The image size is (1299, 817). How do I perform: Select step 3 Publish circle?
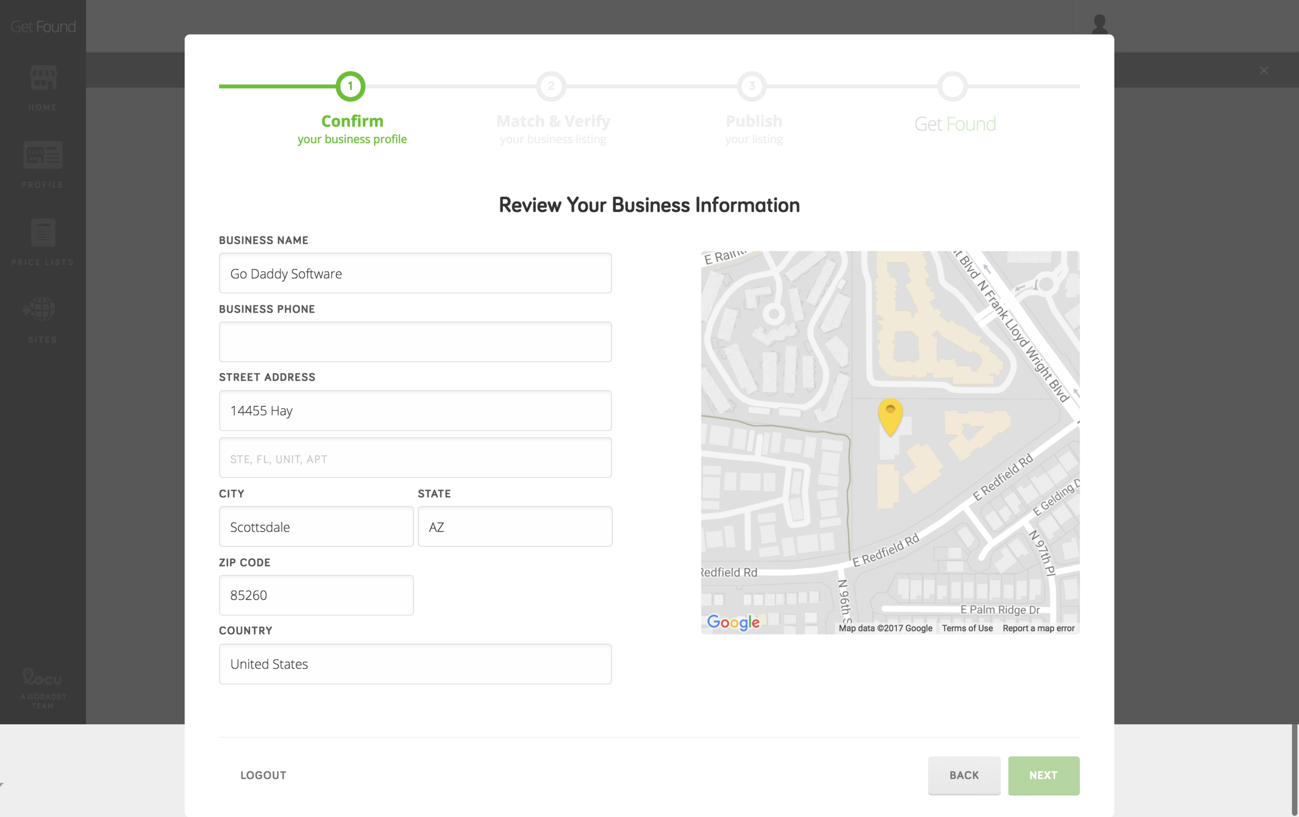pyautogui.click(x=751, y=86)
